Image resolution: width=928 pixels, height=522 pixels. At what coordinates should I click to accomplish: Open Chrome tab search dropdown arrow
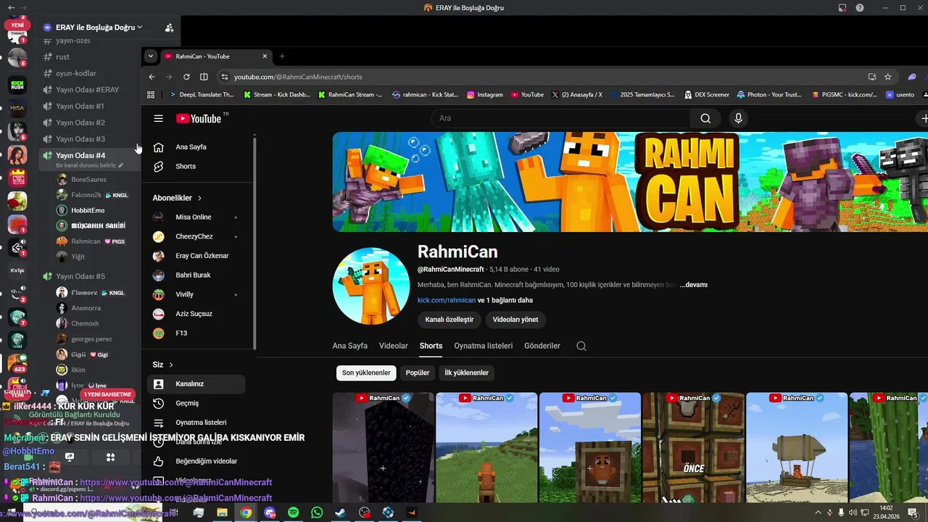pyautogui.click(x=151, y=56)
